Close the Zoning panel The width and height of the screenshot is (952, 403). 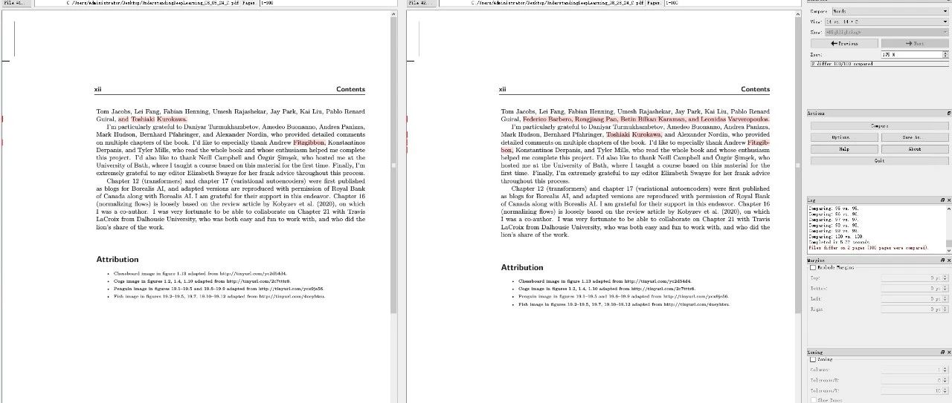948,352
